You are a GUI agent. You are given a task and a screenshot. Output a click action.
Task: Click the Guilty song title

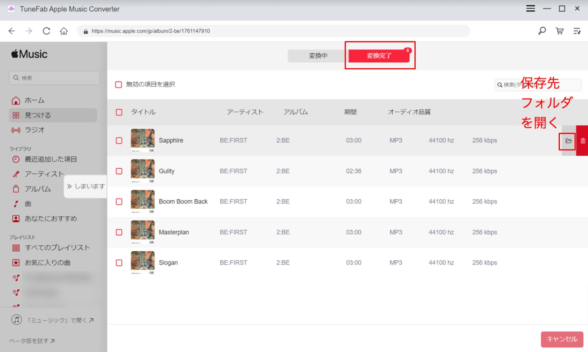tap(167, 171)
